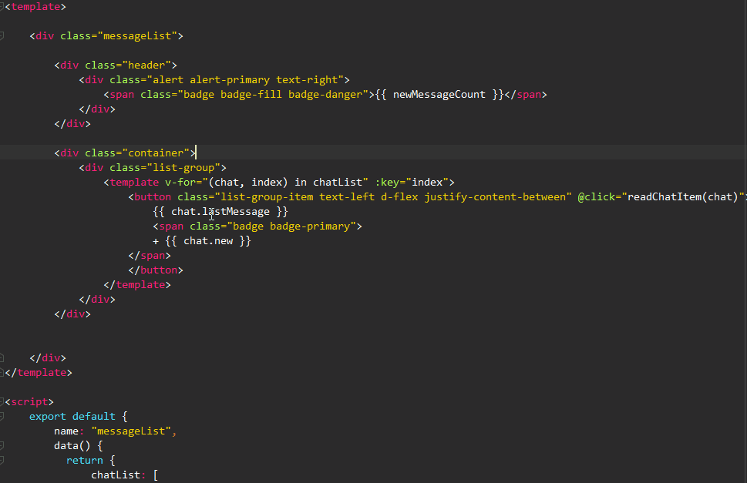Click the chat.new interpolation
The height and width of the screenshot is (483, 747).
(208, 241)
